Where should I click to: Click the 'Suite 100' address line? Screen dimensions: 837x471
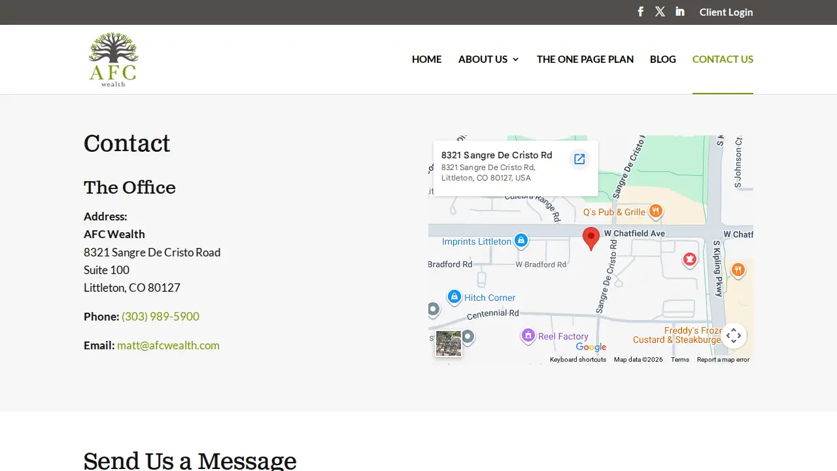(x=107, y=270)
